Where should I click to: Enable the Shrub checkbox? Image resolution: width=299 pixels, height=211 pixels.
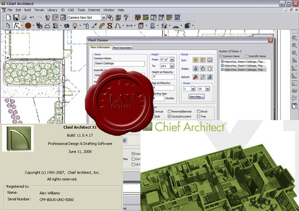[x=199, y=112]
